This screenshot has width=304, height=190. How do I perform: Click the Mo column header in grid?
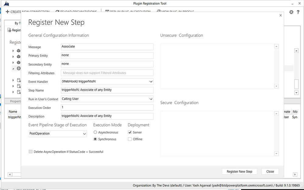(295, 112)
